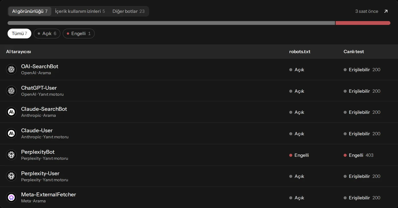Click the Perplexity-User logo icon
Screen dimensions: 398x208
pos(11,176)
